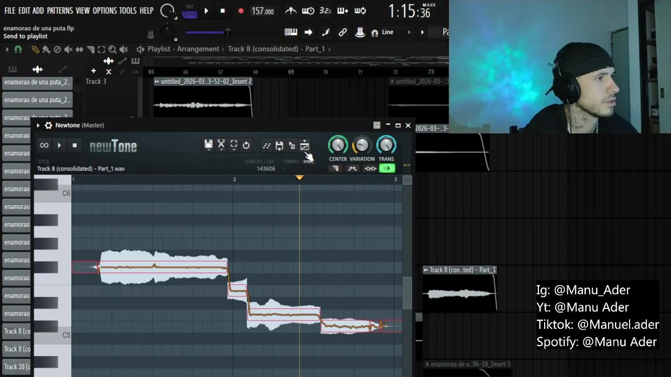The height and width of the screenshot is (377, 671).
Task: Select the playlist Delete tool
Action: (x=57, y=50)
